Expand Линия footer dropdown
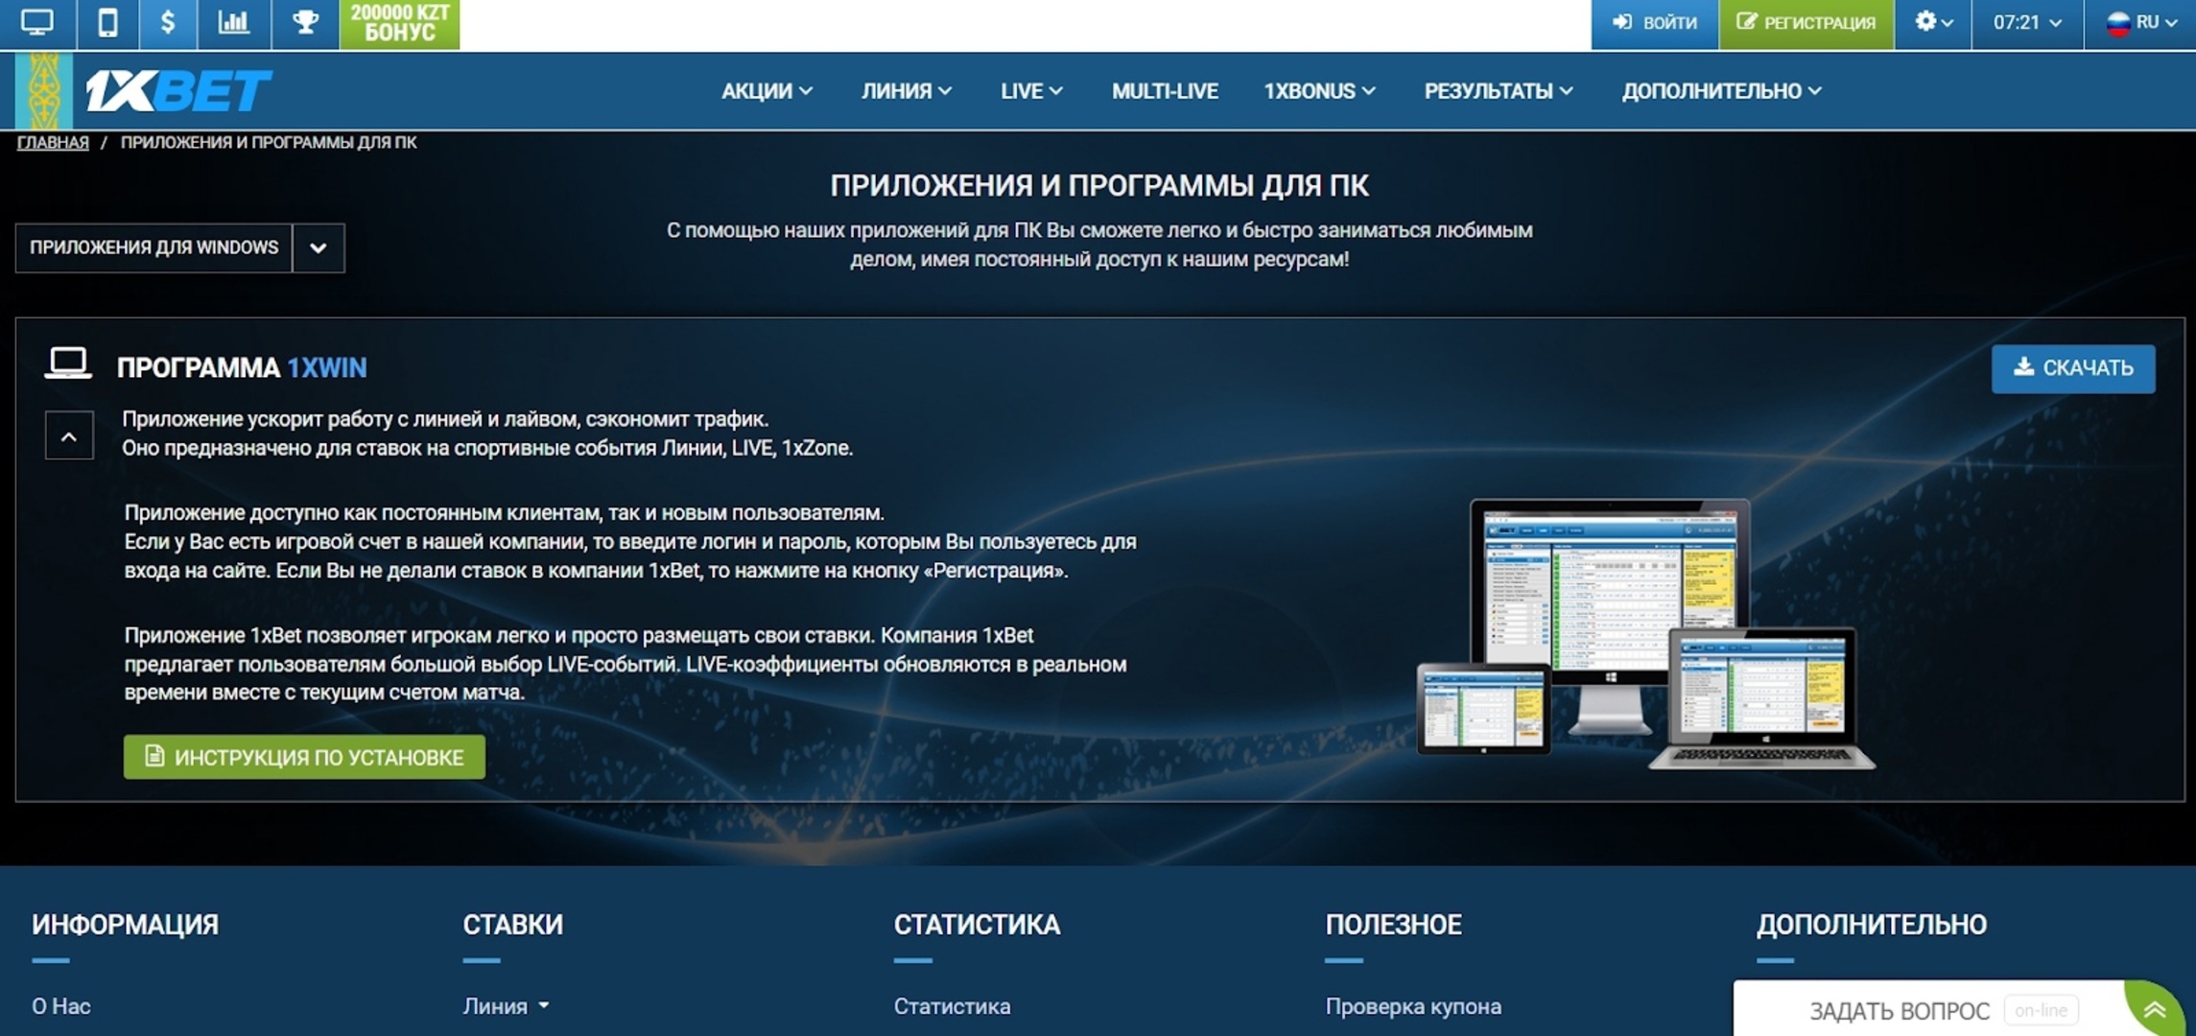2196x1036 pixels. click(506, 1006)
